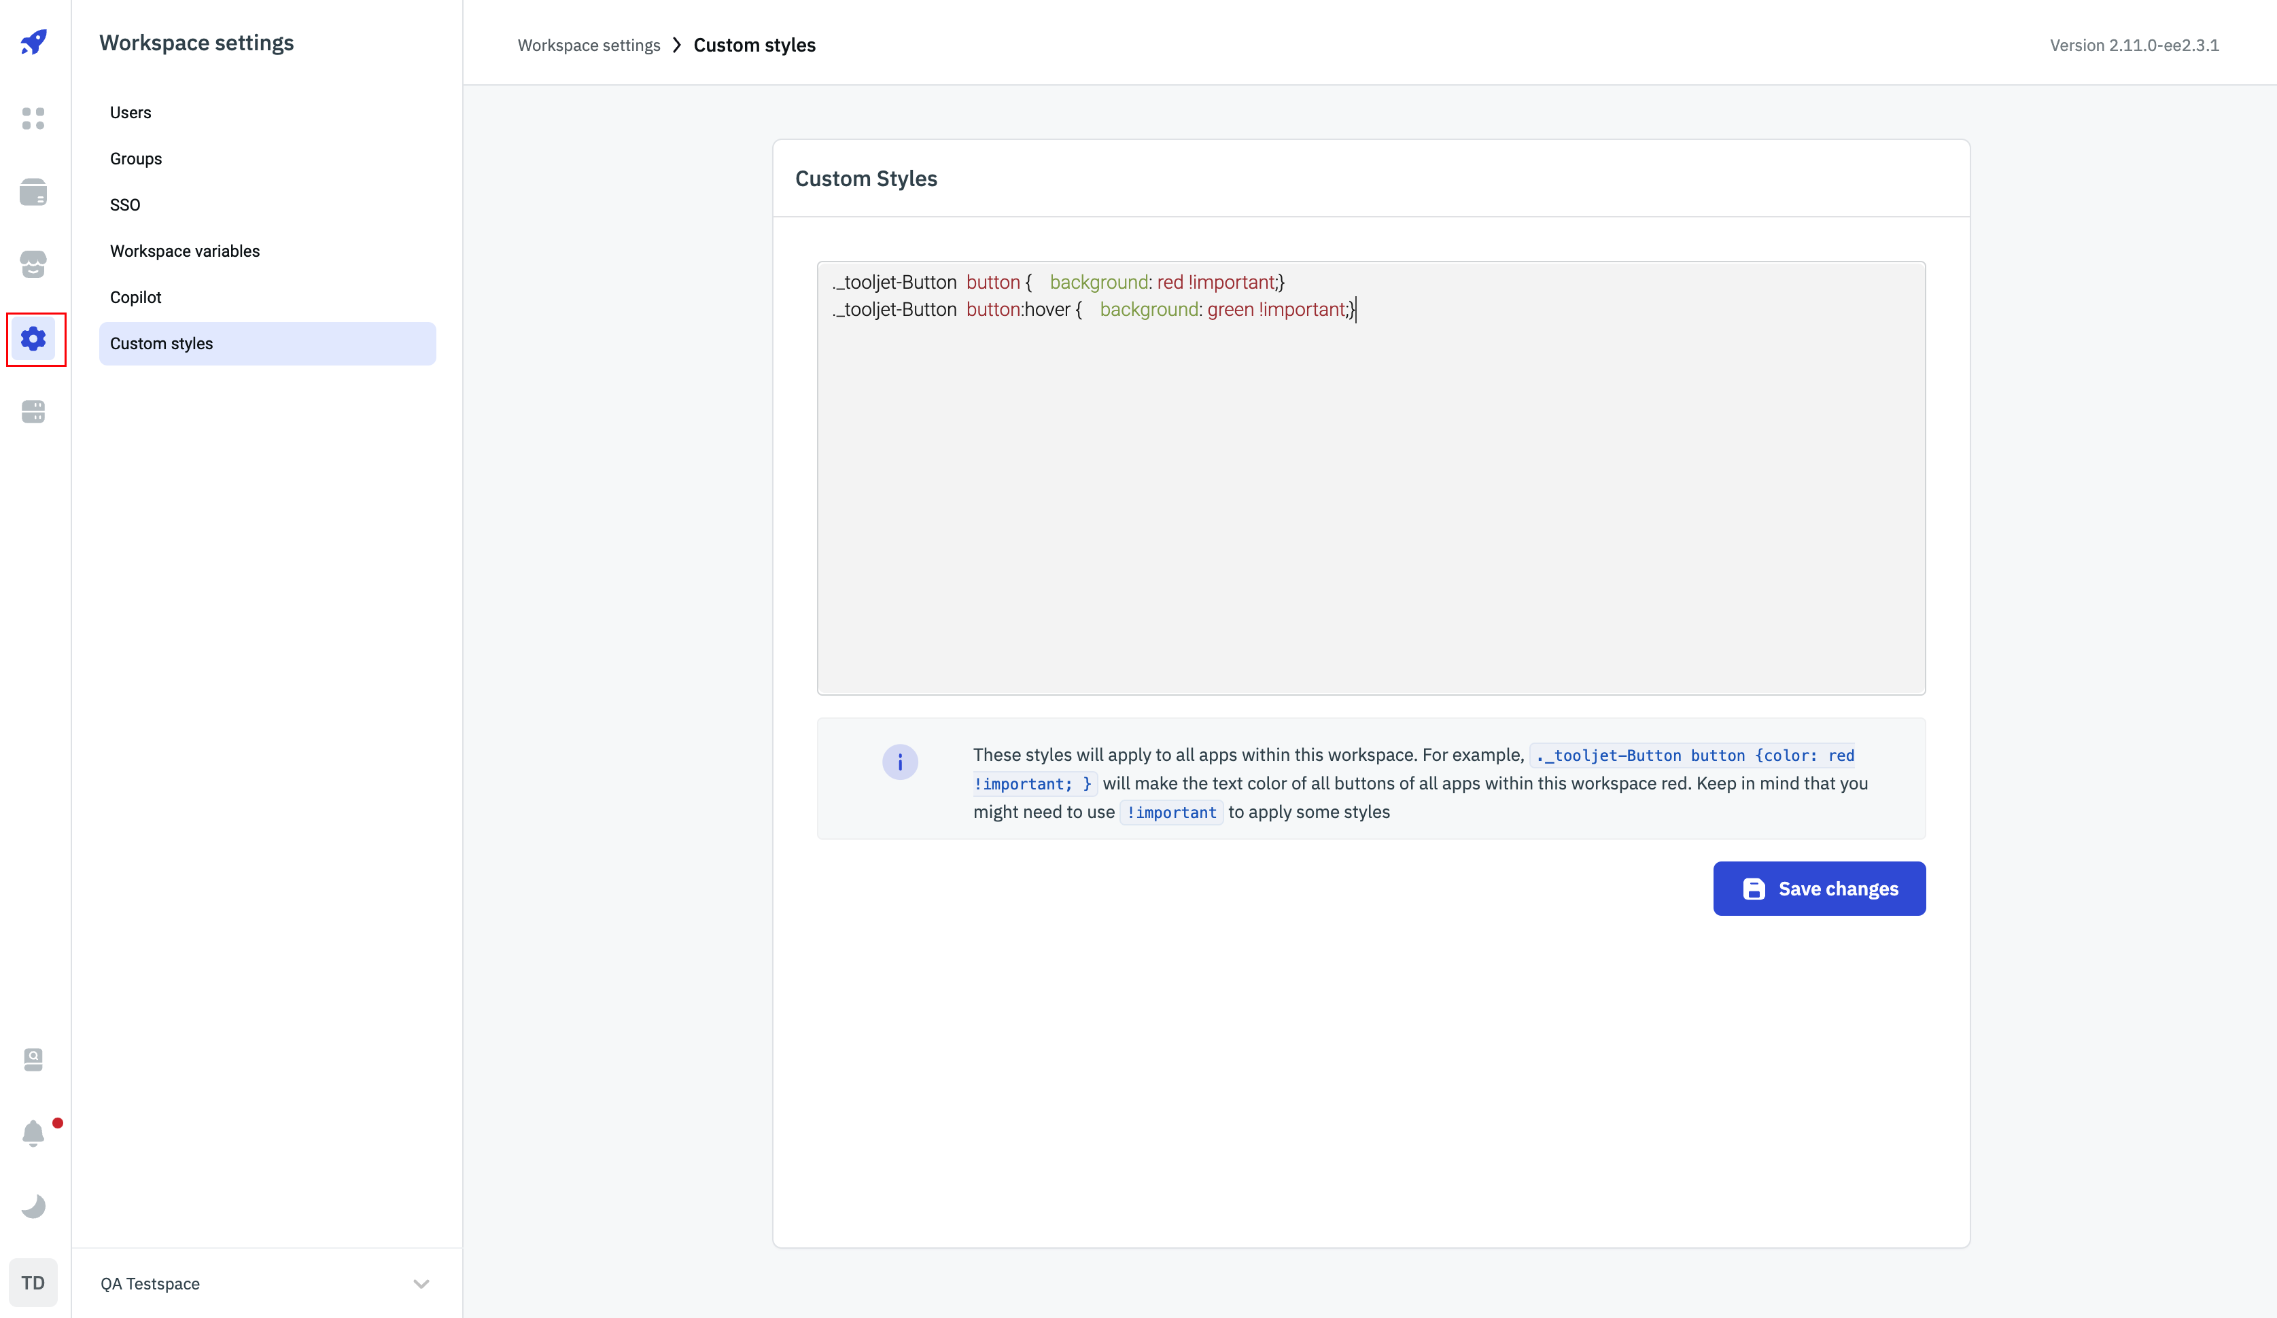
Task: Open the ToolJet database icon
Action: click(33, 192)
